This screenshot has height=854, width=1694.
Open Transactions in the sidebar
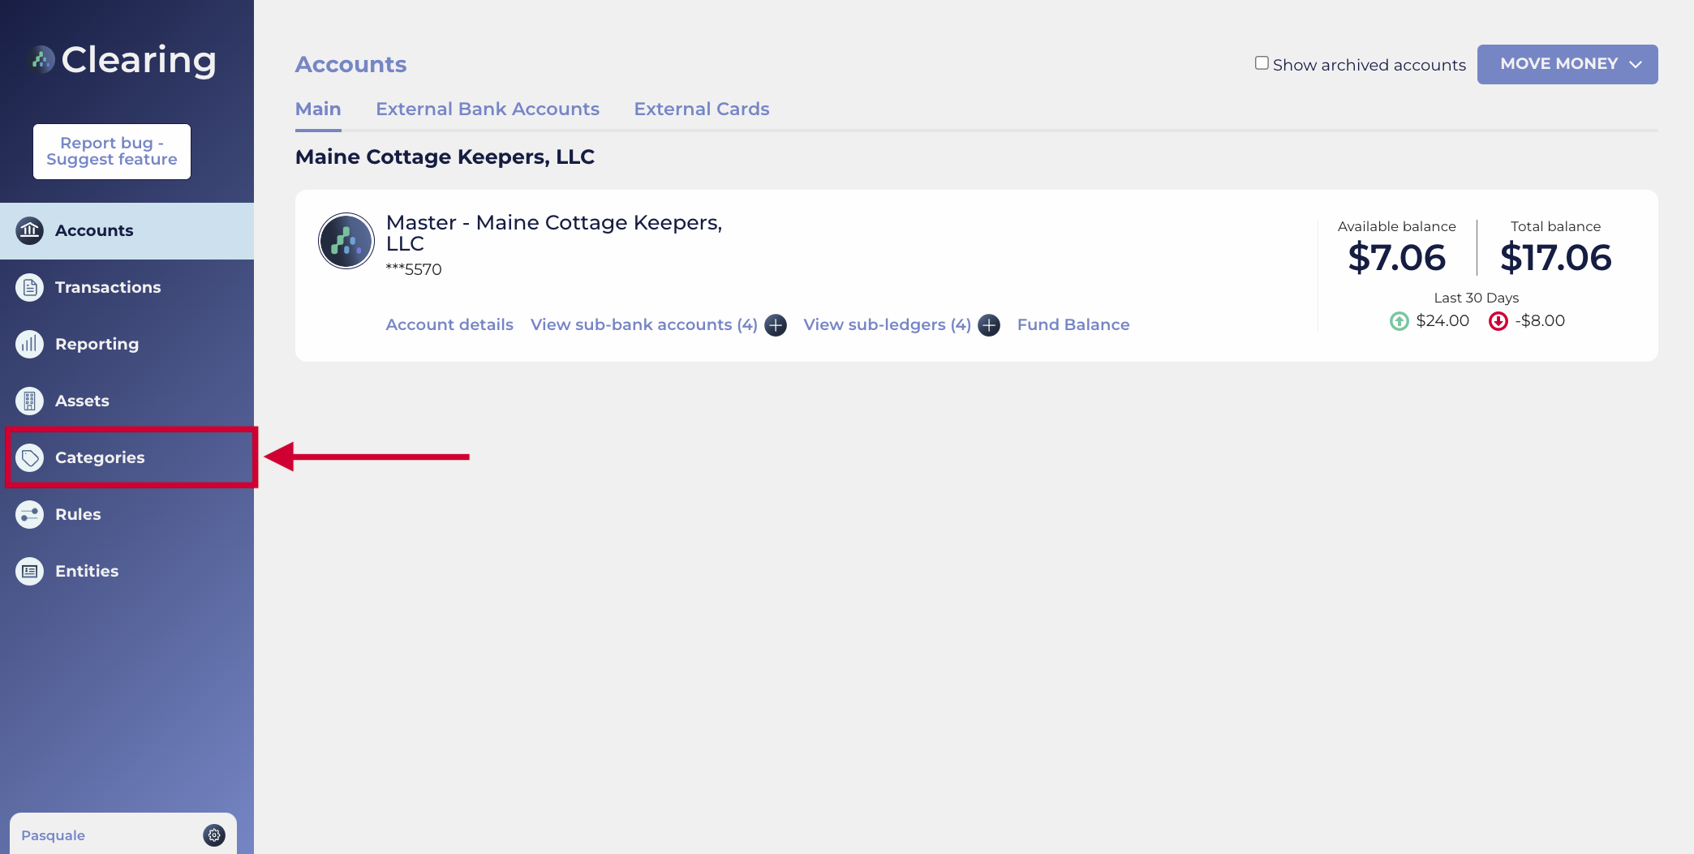click(127, 287)
